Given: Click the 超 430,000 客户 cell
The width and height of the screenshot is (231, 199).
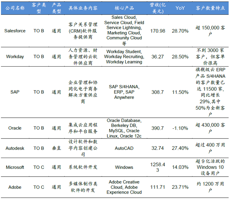Looking at the screenshot, I should point(210,128).
